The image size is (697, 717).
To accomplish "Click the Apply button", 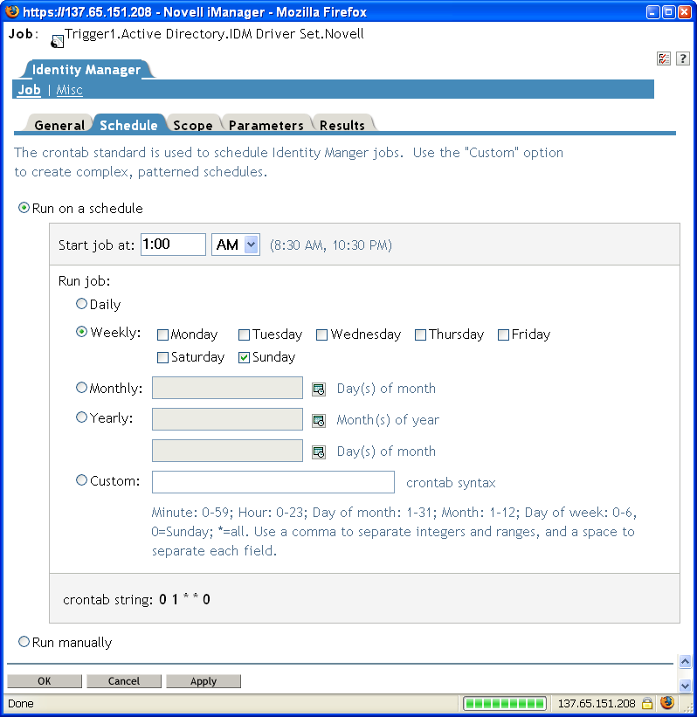I will click(x=204, y=681).
